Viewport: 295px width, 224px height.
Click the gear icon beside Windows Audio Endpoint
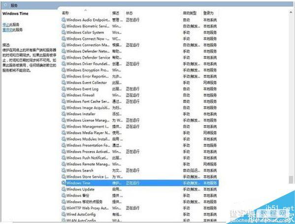(64, 20)
